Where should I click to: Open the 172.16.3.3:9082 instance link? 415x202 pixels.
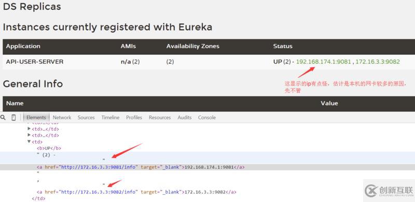pos(378,62)
